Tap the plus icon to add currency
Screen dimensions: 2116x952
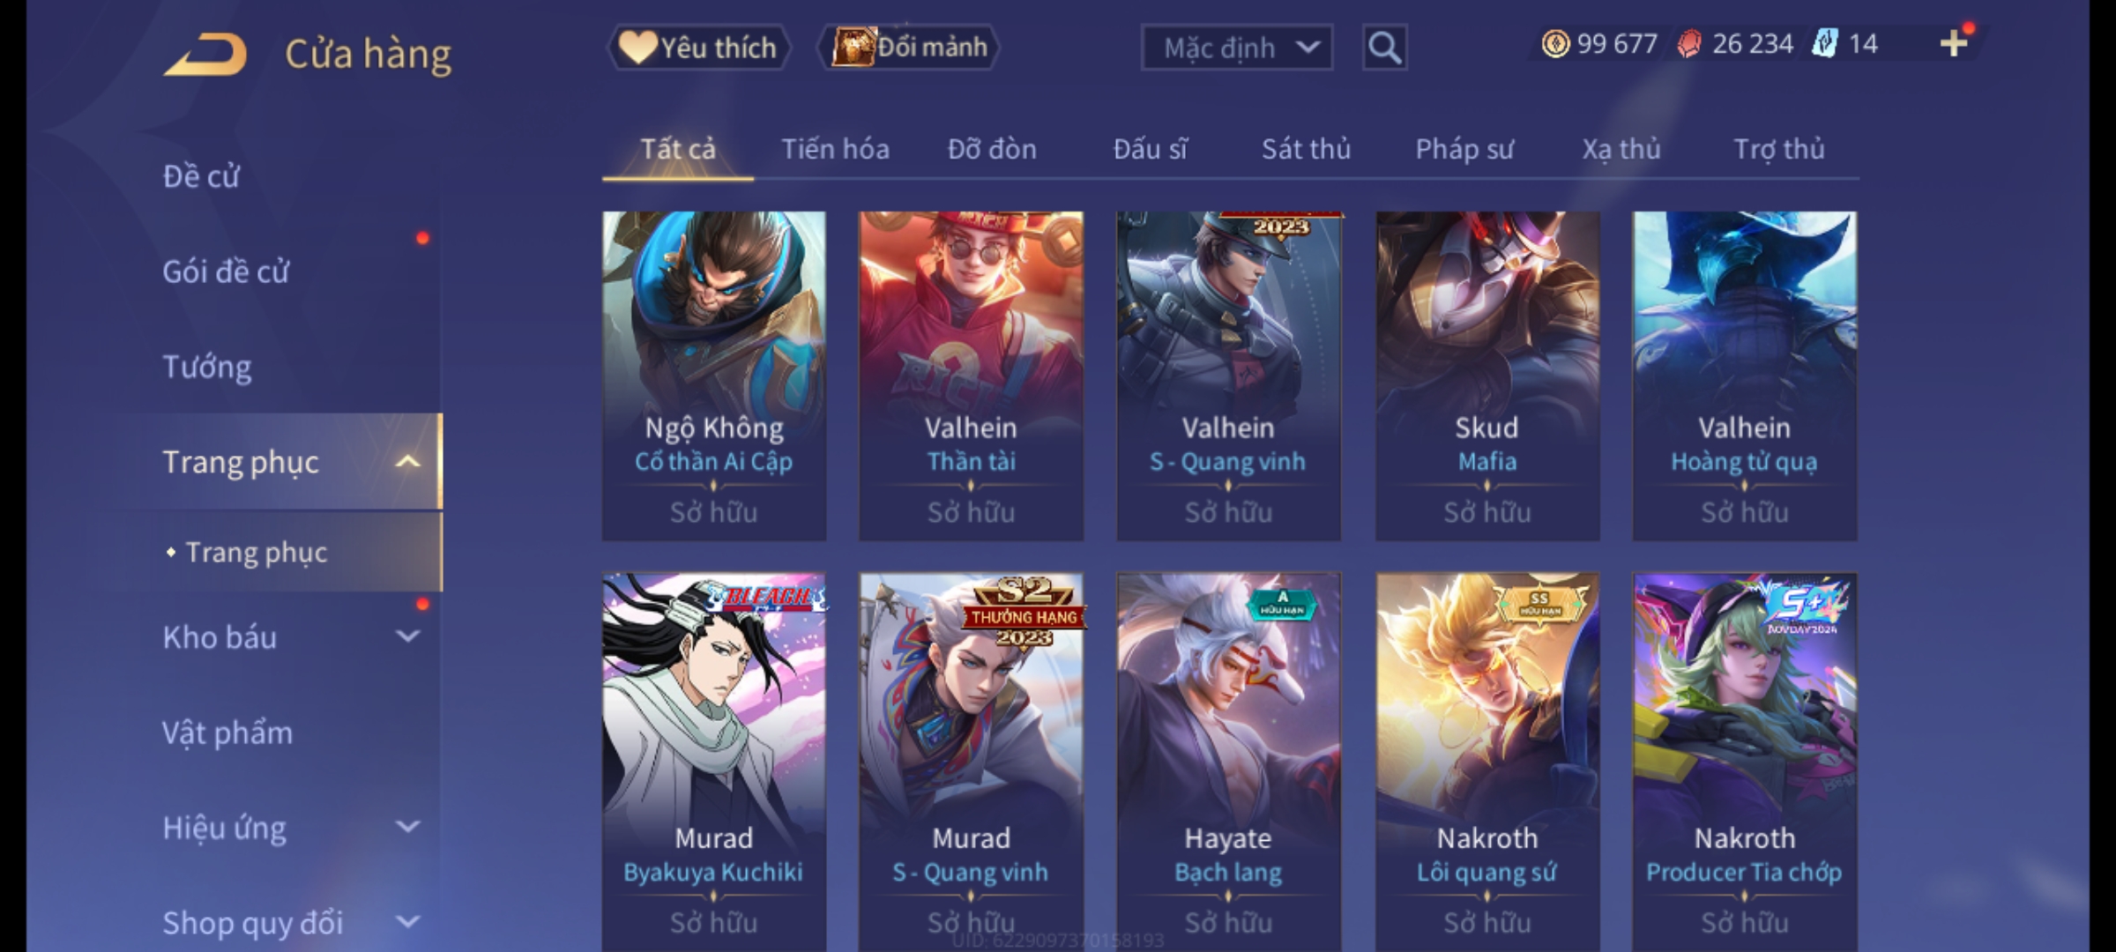pyautogui.click(x=1954, y=43)
